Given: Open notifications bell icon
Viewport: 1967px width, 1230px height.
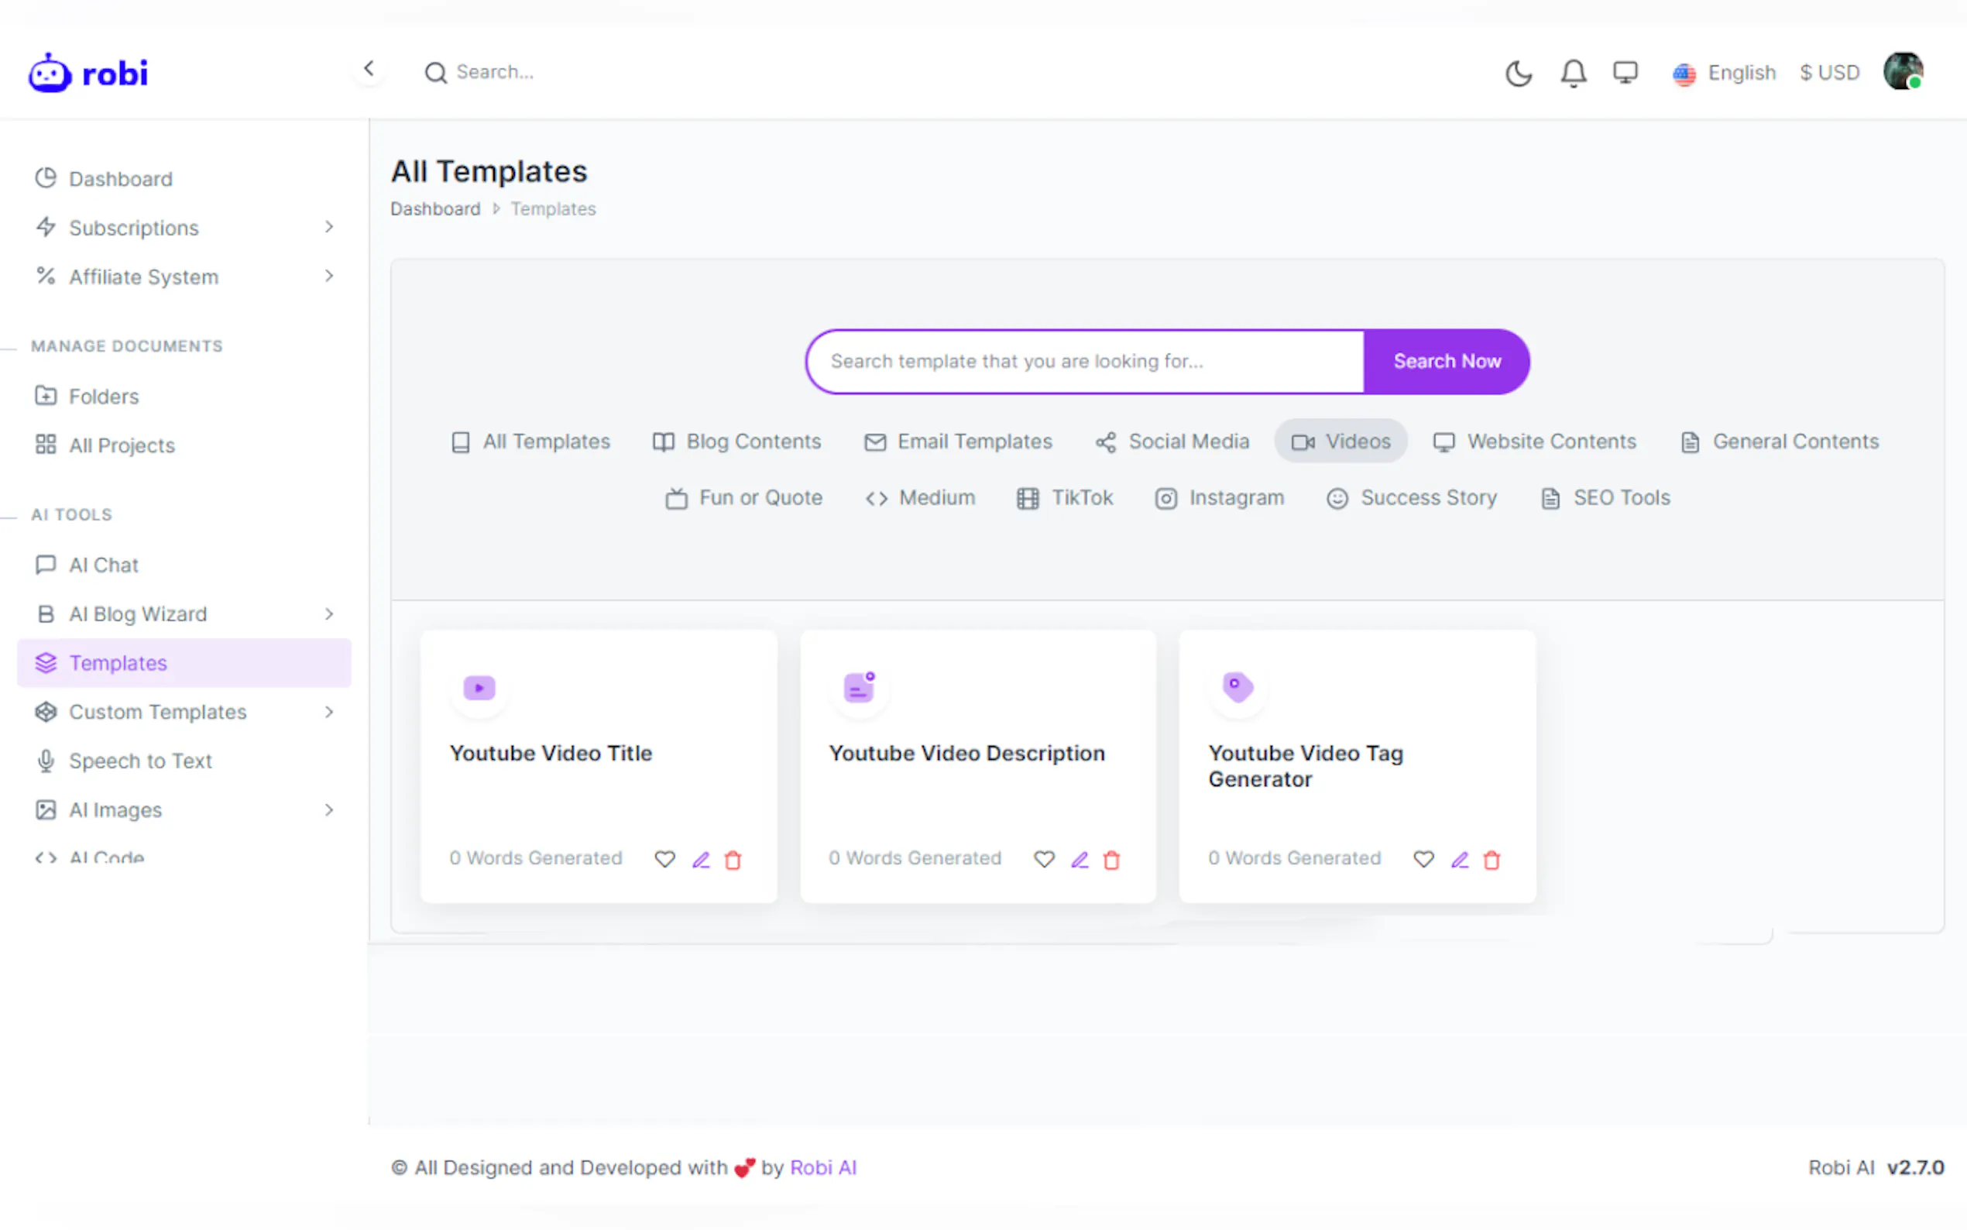Looking at the screenshot, I should pos(1573,74).
